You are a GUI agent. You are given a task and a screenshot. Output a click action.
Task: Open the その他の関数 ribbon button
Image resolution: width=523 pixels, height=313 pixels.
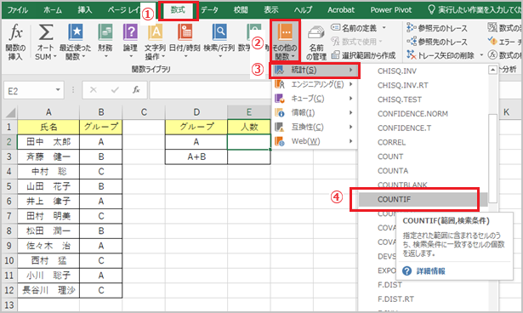285,41
